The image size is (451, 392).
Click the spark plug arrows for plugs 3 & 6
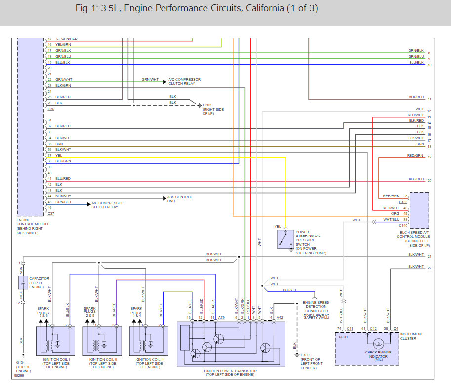[44, 323]
